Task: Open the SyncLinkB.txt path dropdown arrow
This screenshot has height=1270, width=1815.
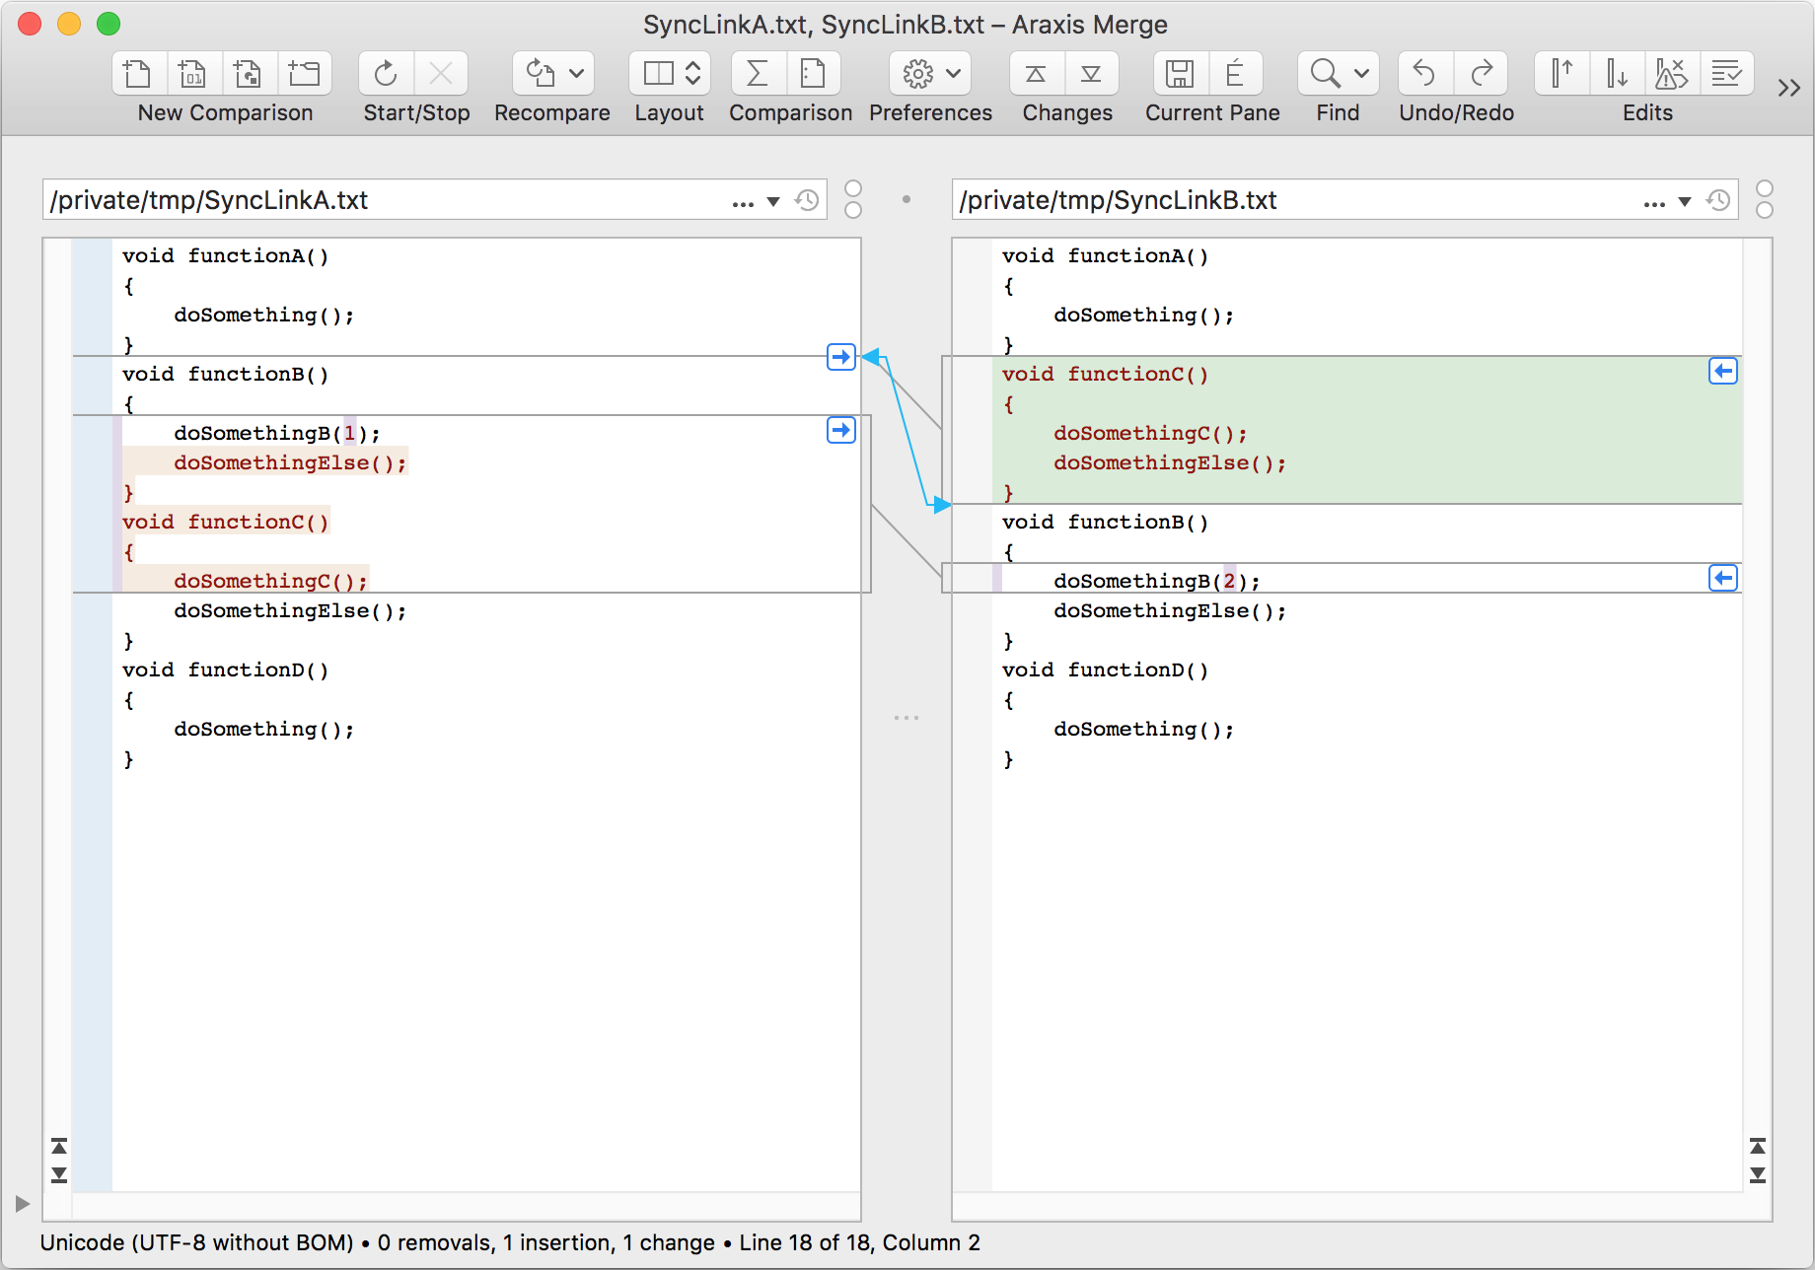Action: tap(1685, 200)
